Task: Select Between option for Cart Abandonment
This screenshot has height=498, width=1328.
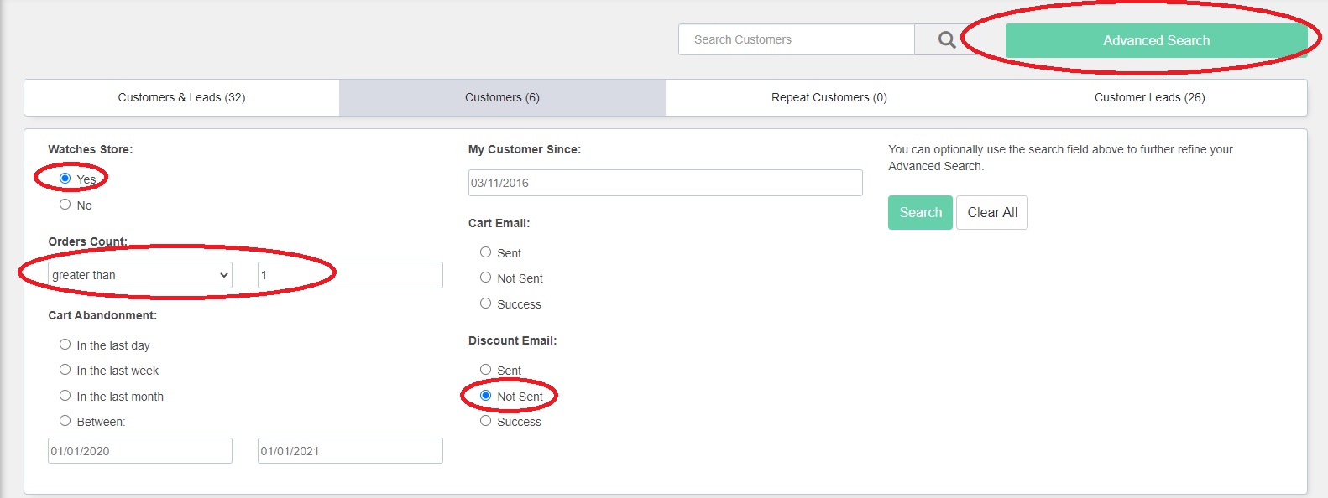Action: coord(65,420)
